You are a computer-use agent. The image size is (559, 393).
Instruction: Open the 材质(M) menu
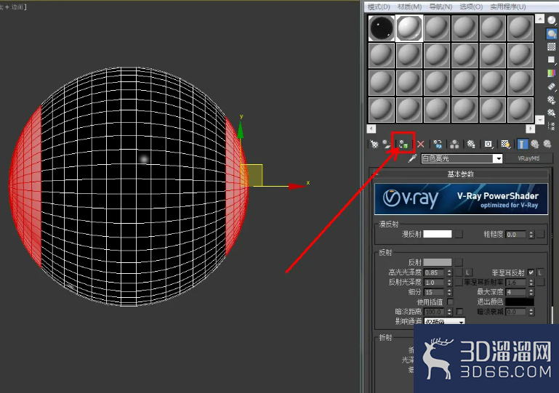(410, 7)
